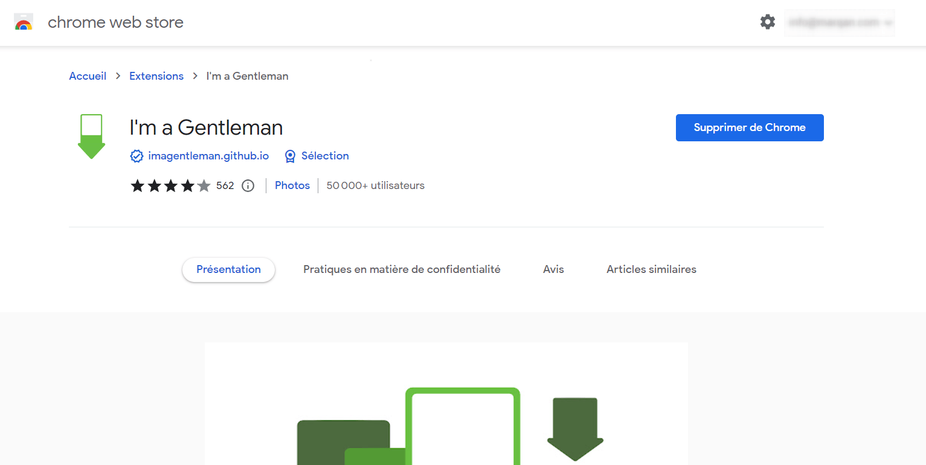Go to the Accueil breadcrumb link
This screenshot has height=465, width=926.
pos(88,76)
